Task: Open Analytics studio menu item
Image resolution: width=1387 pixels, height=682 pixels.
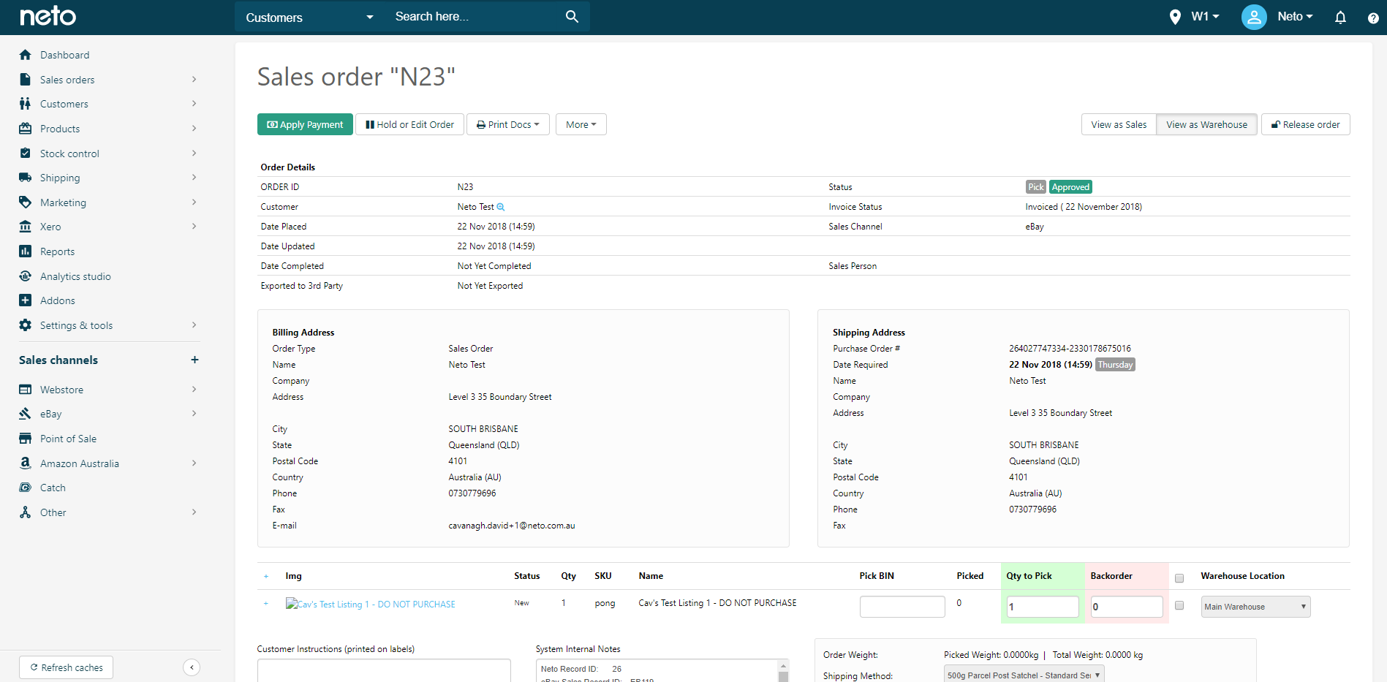Action: (x=75, y=276)
